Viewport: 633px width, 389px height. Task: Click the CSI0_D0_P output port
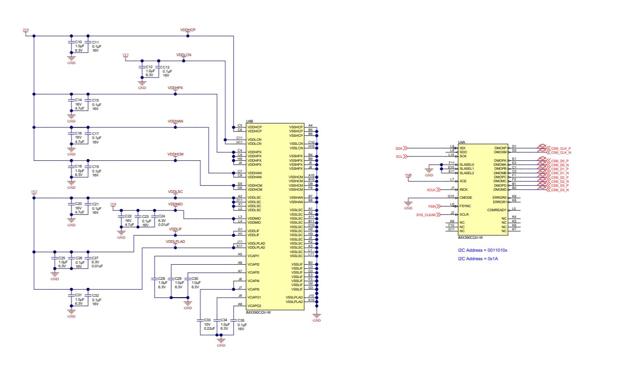(x=558, y=161)
